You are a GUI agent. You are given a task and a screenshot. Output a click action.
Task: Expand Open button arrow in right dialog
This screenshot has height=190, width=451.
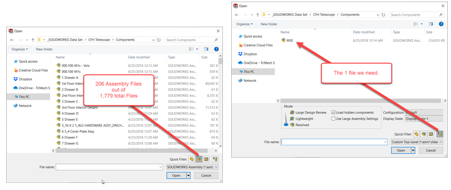(x=413, y=150)
